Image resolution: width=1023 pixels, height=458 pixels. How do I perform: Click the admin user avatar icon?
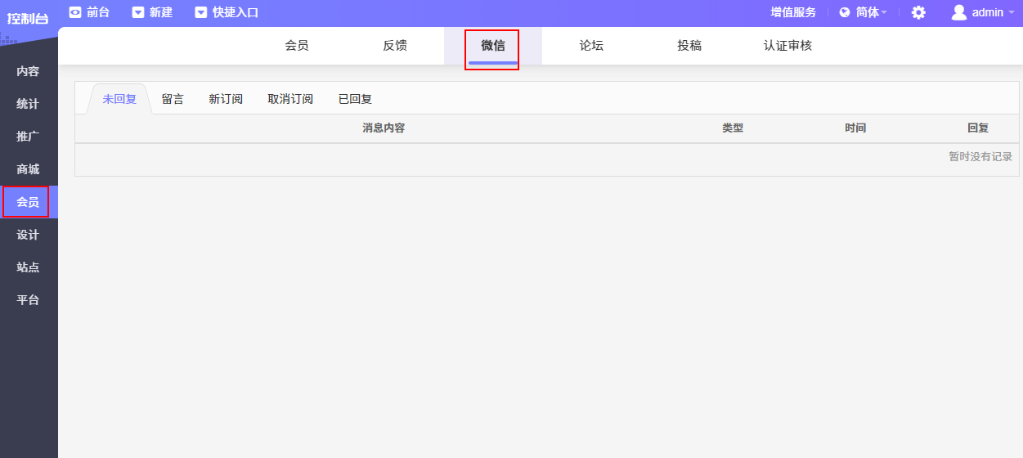(x=959, y=12)
